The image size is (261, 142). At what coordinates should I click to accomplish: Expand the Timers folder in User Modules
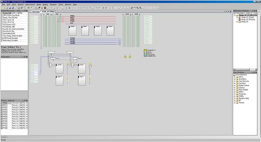click(235, 103)
